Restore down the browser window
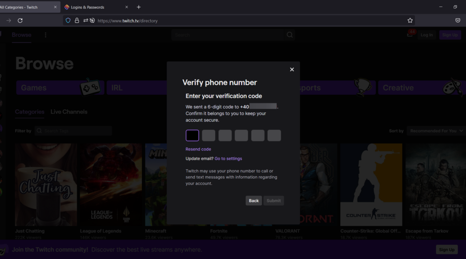Screen dimensions: 466x259 click(x=455, y=7)
